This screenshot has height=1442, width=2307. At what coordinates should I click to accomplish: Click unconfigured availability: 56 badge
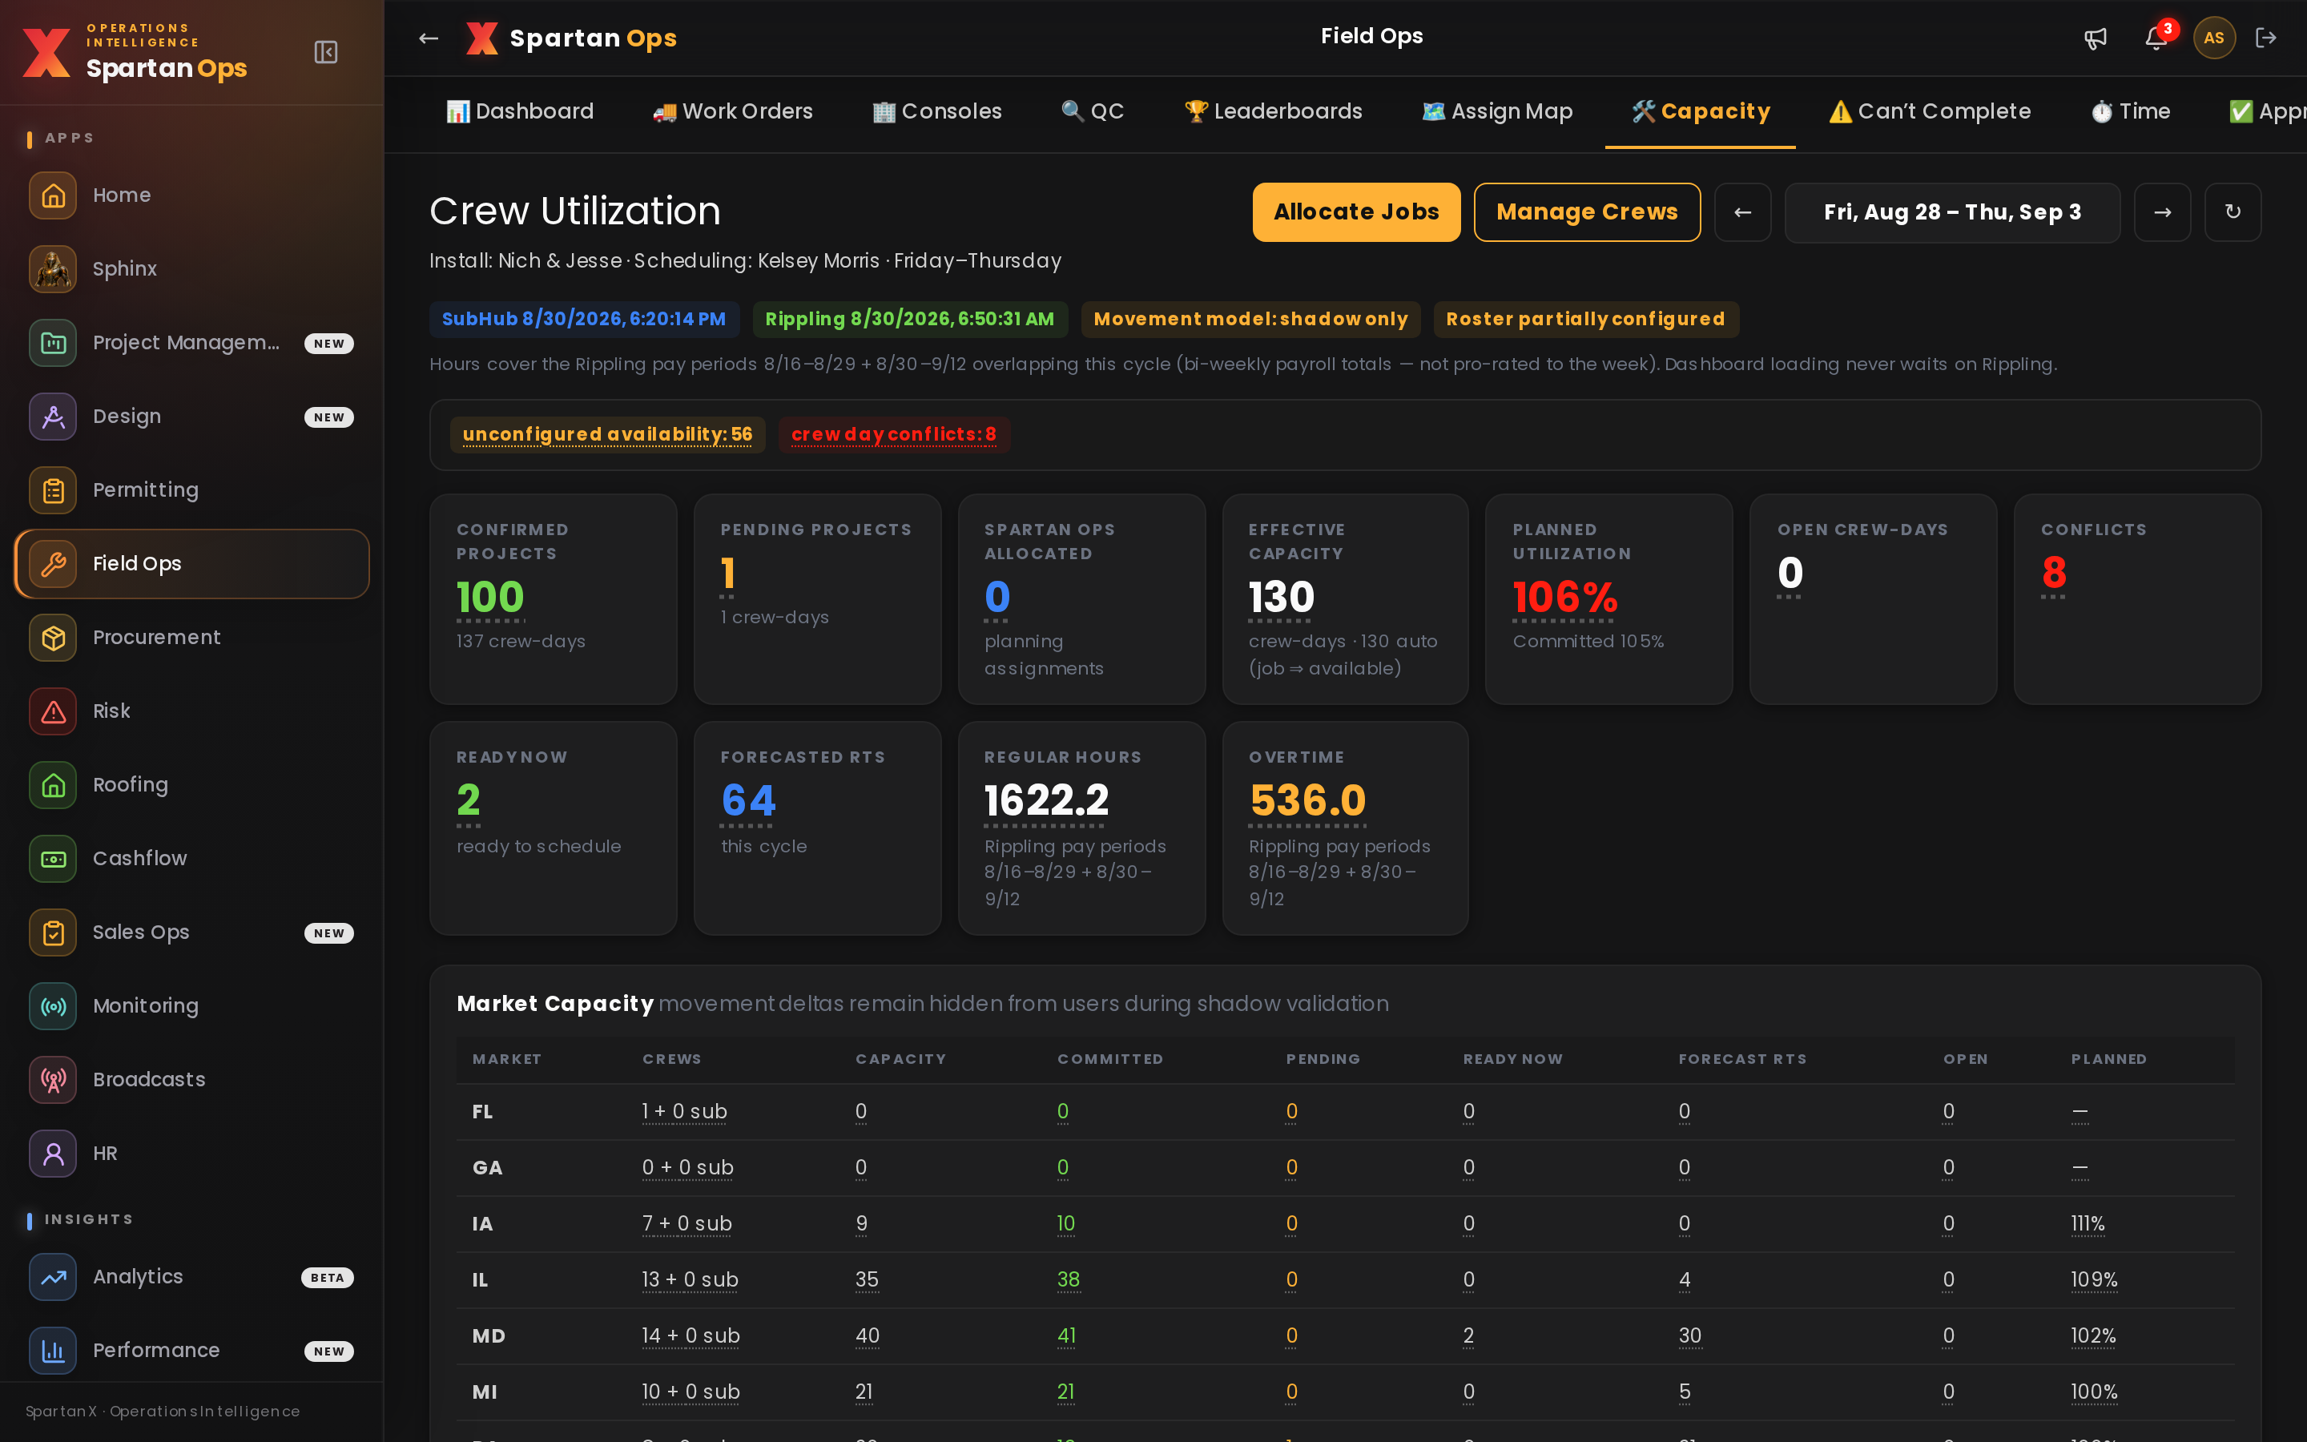tap(607, 435)
